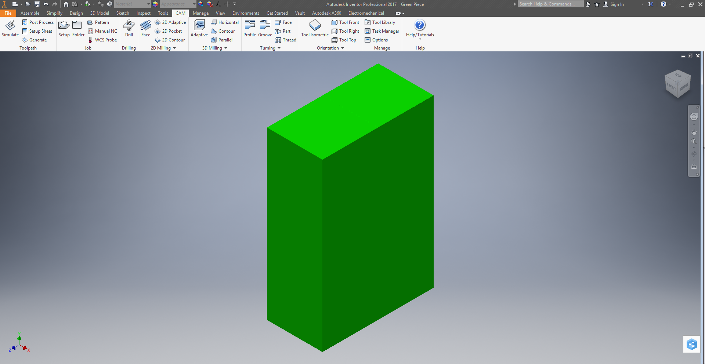This screenshot has width=705, height=364.
Task: Open the Task Manager
Action: [x=382, y=31]
